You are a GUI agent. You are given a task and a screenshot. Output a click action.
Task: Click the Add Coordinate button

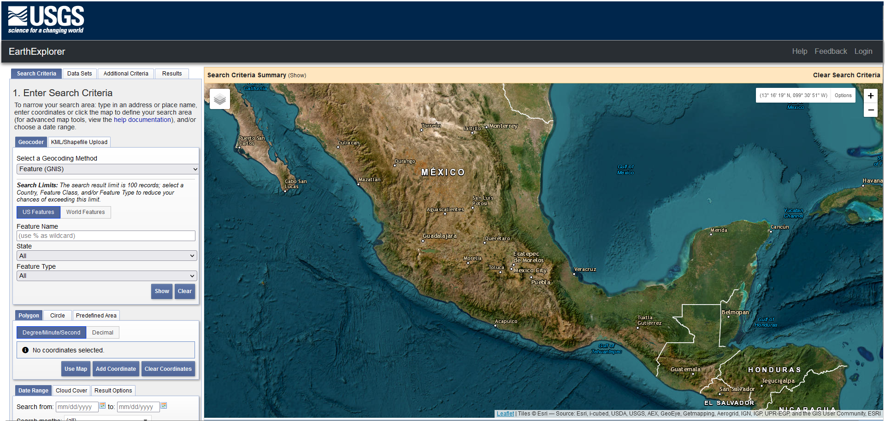coord(116,369)
